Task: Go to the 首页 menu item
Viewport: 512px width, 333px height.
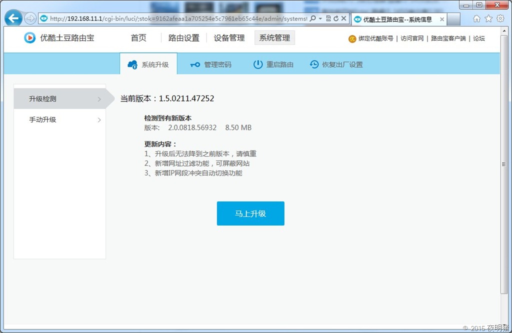Action: 138,38
